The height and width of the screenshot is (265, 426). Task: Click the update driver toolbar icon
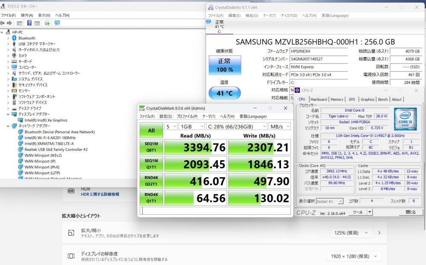pyautogui.click(x=47, y=23)
